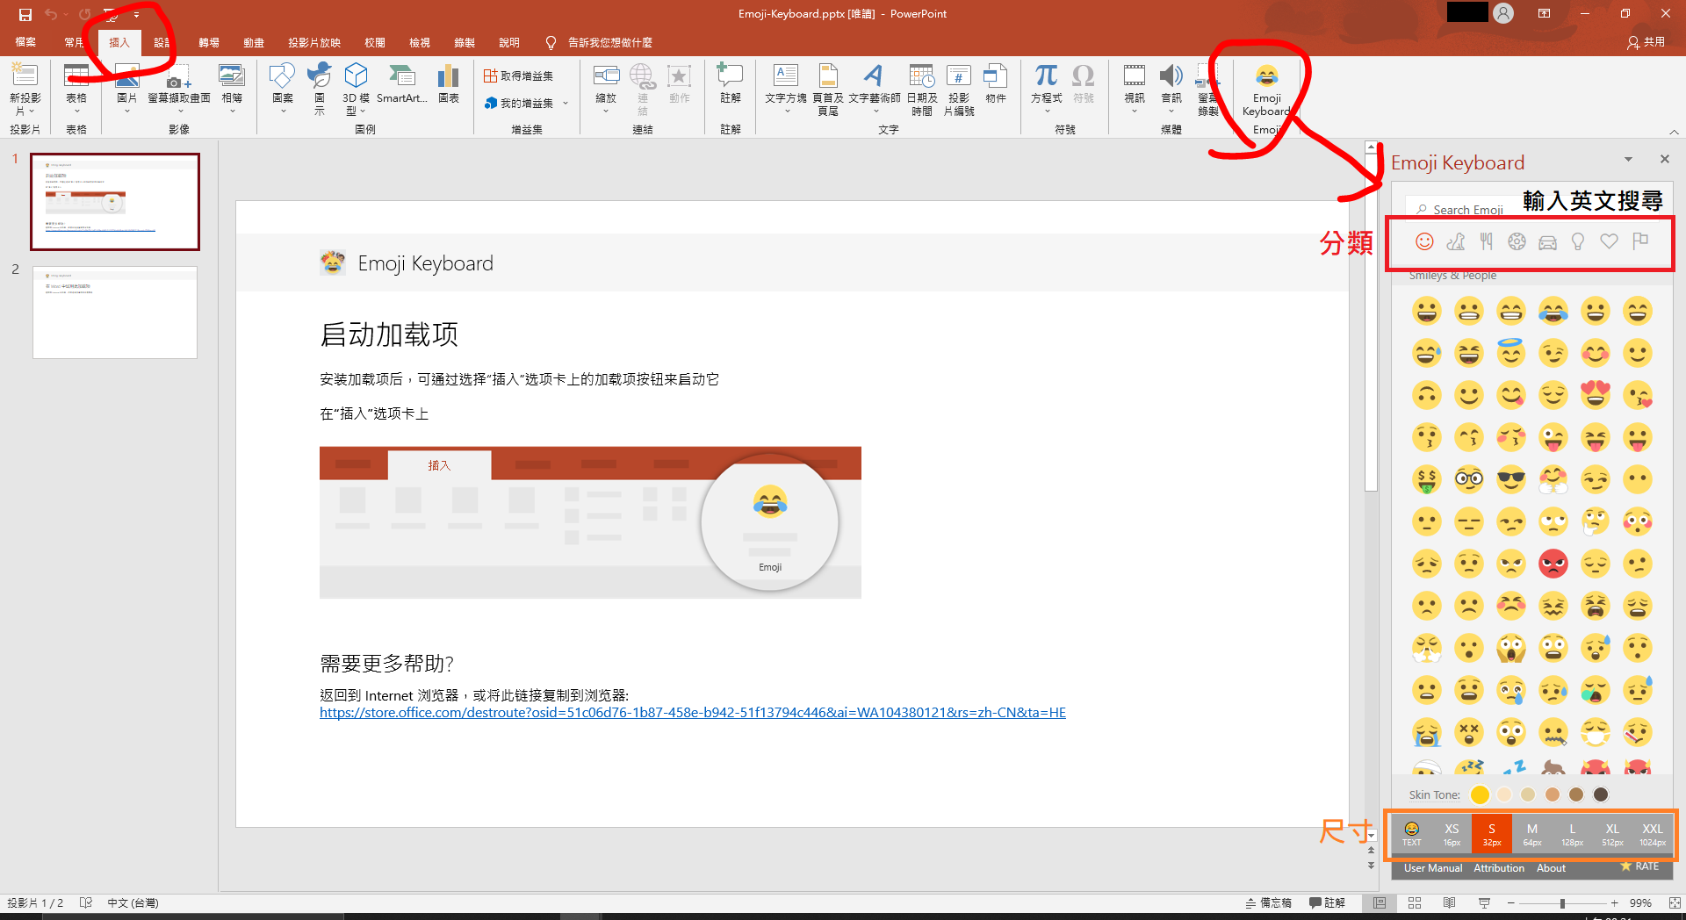
Task: Click the 圖案 shapes icon
Action: pos(283,86)
